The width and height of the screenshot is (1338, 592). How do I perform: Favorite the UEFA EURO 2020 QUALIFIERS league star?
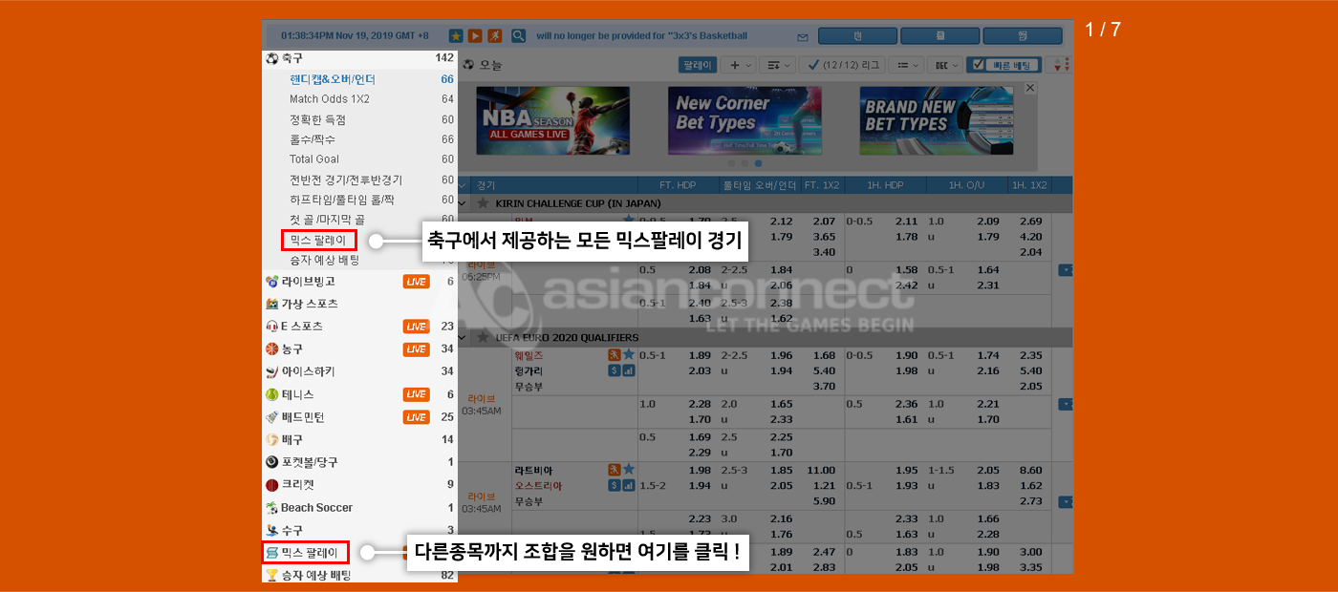click(x=483, y=337)
